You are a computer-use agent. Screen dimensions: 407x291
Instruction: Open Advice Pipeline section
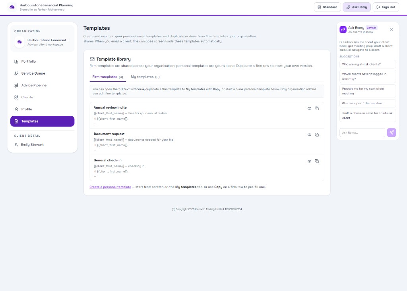pyautogui.click(x=42, y=85)
